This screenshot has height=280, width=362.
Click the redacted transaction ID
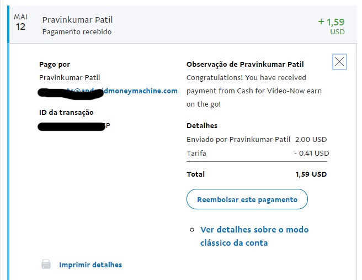point(74,126)
